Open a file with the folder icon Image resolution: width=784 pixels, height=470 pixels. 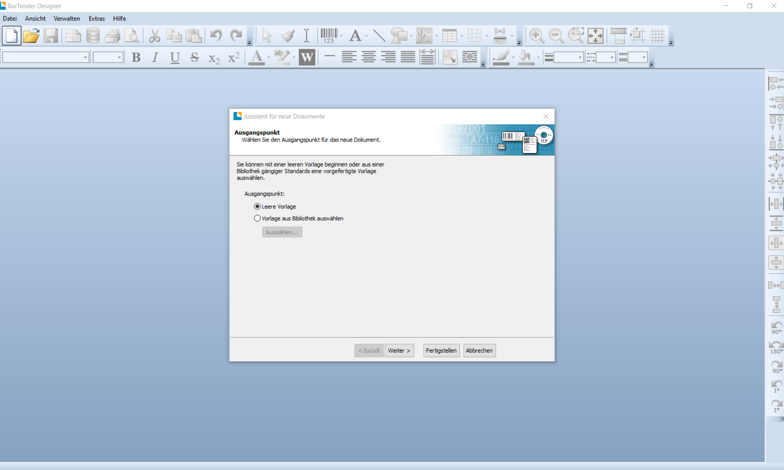click(31, 36)
